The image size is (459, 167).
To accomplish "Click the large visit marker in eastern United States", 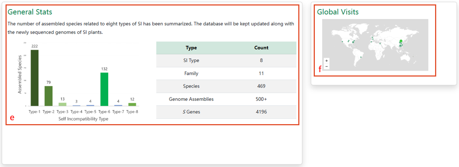I will pos(353,42).
